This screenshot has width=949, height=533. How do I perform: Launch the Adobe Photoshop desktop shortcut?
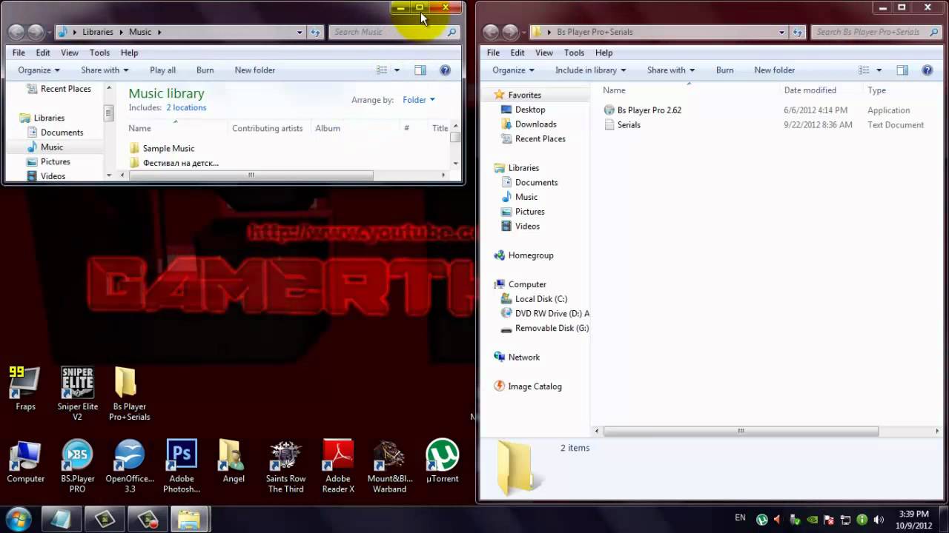(182, 466)
